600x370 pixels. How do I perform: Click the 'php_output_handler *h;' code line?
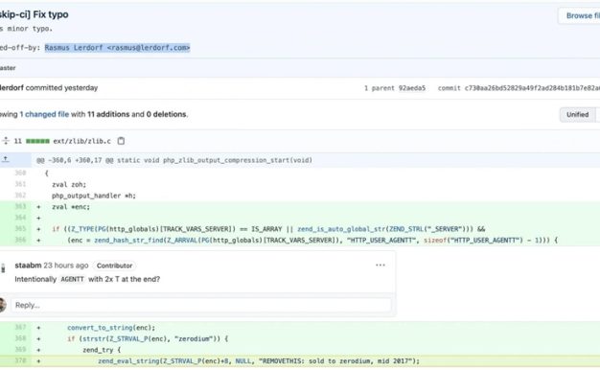pos(94,196)
